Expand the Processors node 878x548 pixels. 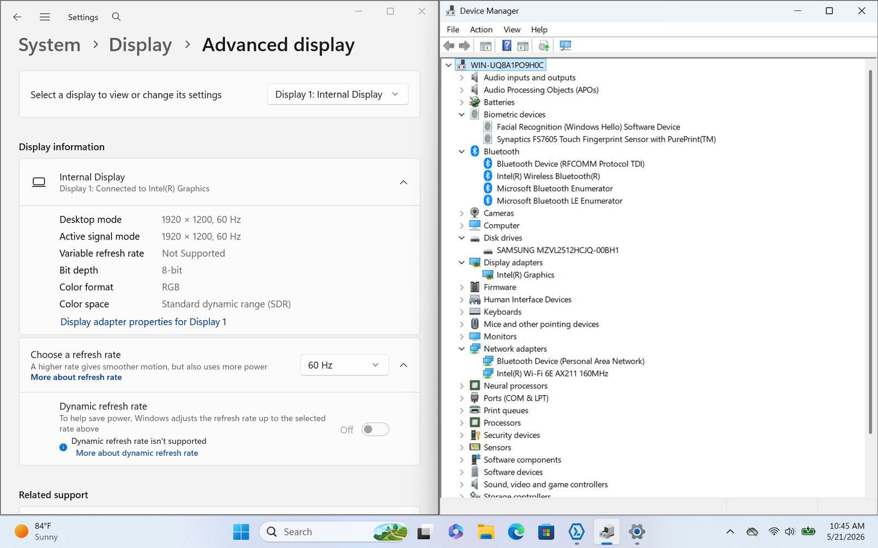(x=461, y=423)
